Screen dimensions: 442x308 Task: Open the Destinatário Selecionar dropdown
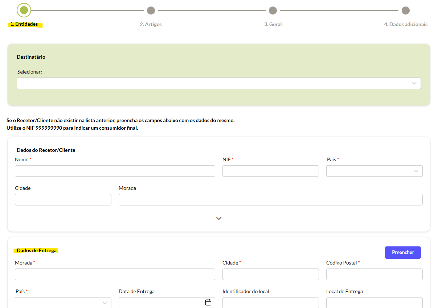point(218,83)
